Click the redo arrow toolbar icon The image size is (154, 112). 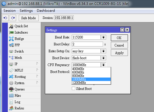[x=13, y=18]
